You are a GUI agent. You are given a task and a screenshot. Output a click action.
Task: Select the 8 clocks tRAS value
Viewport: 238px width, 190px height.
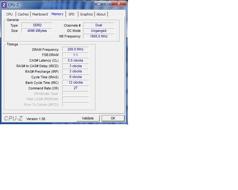click(75, 77)
